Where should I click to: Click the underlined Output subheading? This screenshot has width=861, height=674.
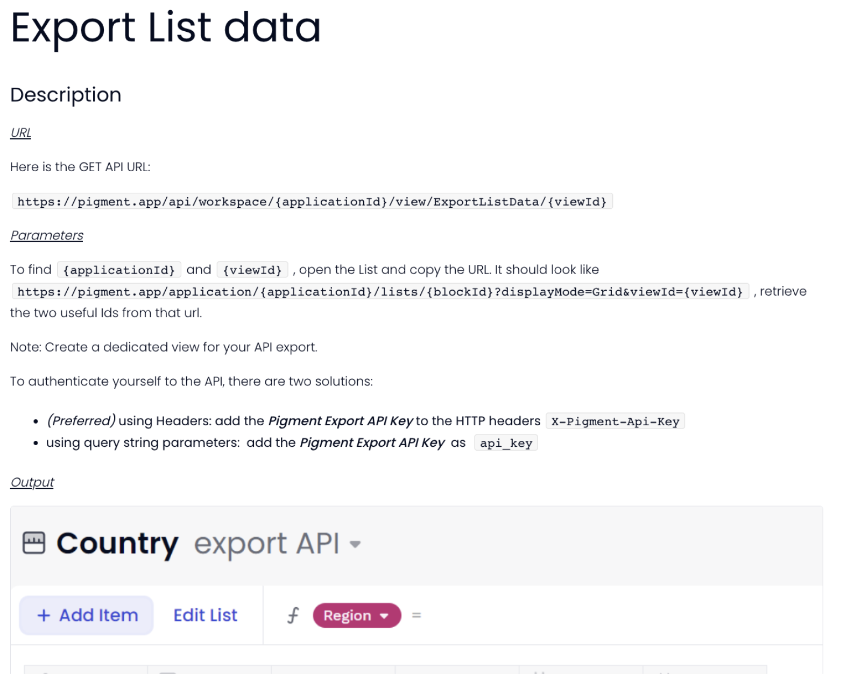[x=32, y=482]
